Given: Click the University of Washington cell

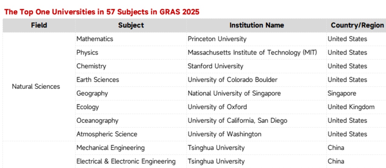Looking at the screenshot, I should (x=224, y=134).
